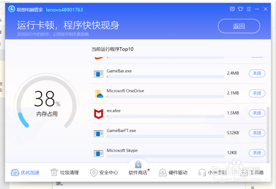Click the Microsoft Skype program icon
Viewport: 276px width, 189px height.
(x=99, y=154)
